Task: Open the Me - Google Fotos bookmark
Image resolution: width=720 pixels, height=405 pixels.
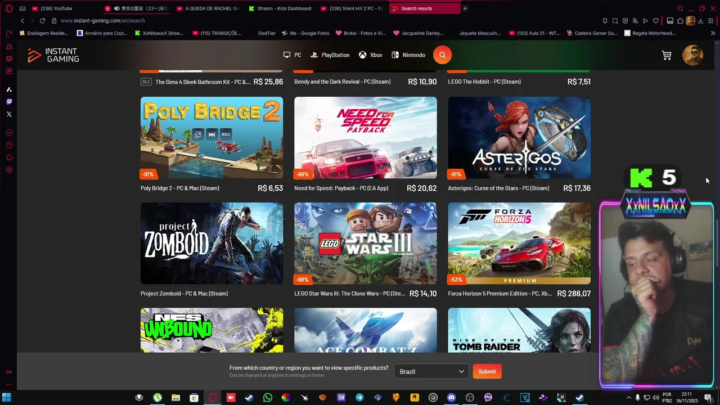Action: (306, 33)
